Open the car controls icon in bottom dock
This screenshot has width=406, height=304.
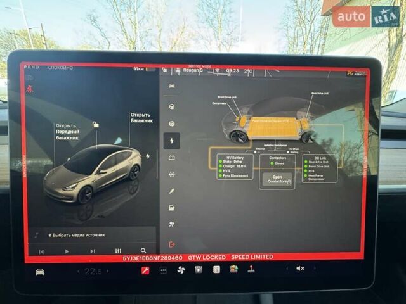tap(40, 272)
